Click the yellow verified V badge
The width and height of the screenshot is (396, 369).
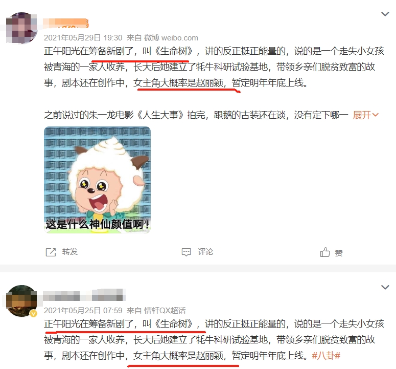pos(33,314)
